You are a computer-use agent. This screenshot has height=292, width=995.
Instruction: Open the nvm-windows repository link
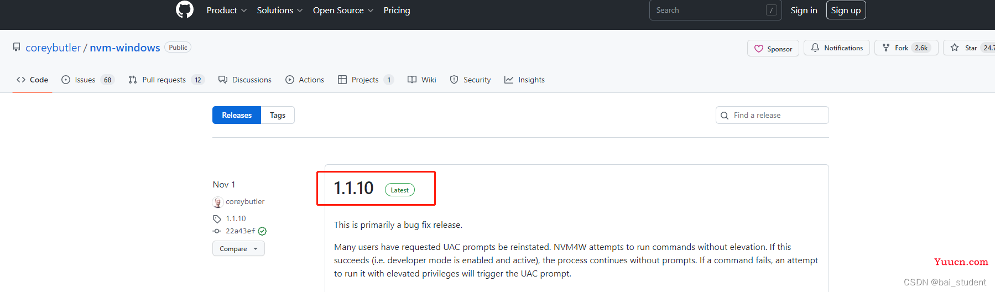click(125, 48)
